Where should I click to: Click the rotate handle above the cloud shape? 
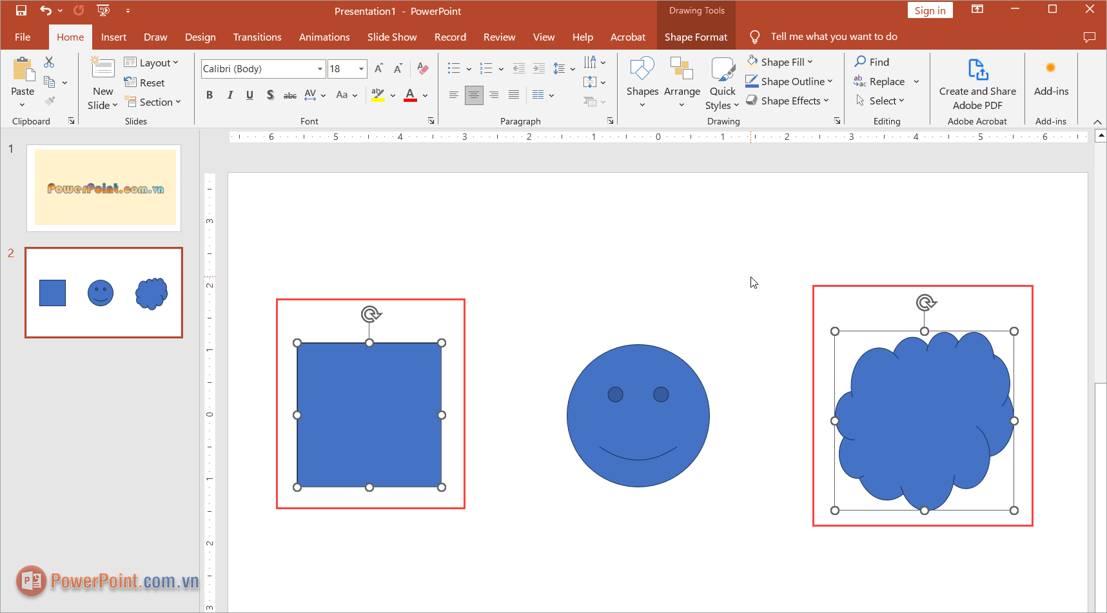(x=925, y=302)
